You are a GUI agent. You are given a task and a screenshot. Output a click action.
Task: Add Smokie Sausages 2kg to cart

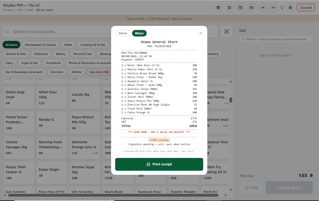coord(19,148)
